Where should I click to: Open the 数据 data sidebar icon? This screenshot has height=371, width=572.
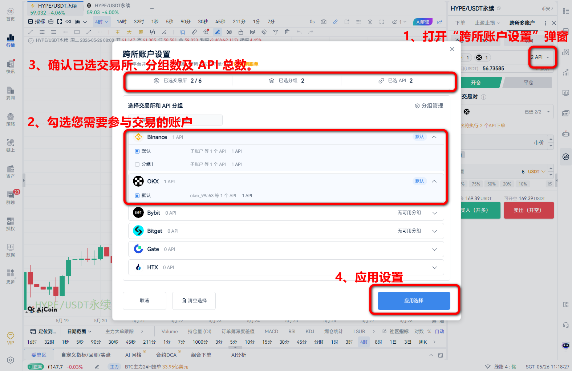tap(11, 250)
